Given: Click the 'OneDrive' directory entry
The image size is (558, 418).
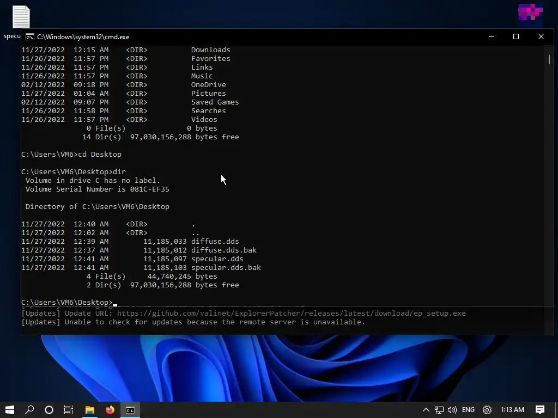Looking at the screenshot, I should point(209,84).
